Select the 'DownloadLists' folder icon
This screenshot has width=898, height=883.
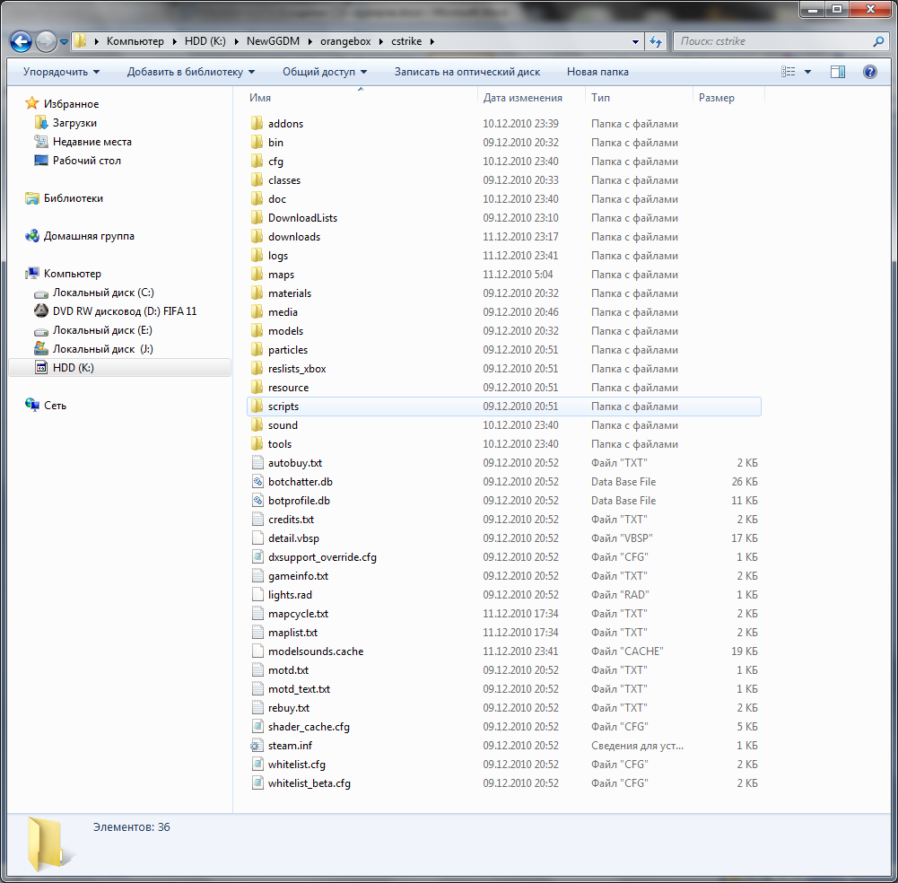[257, 218]
